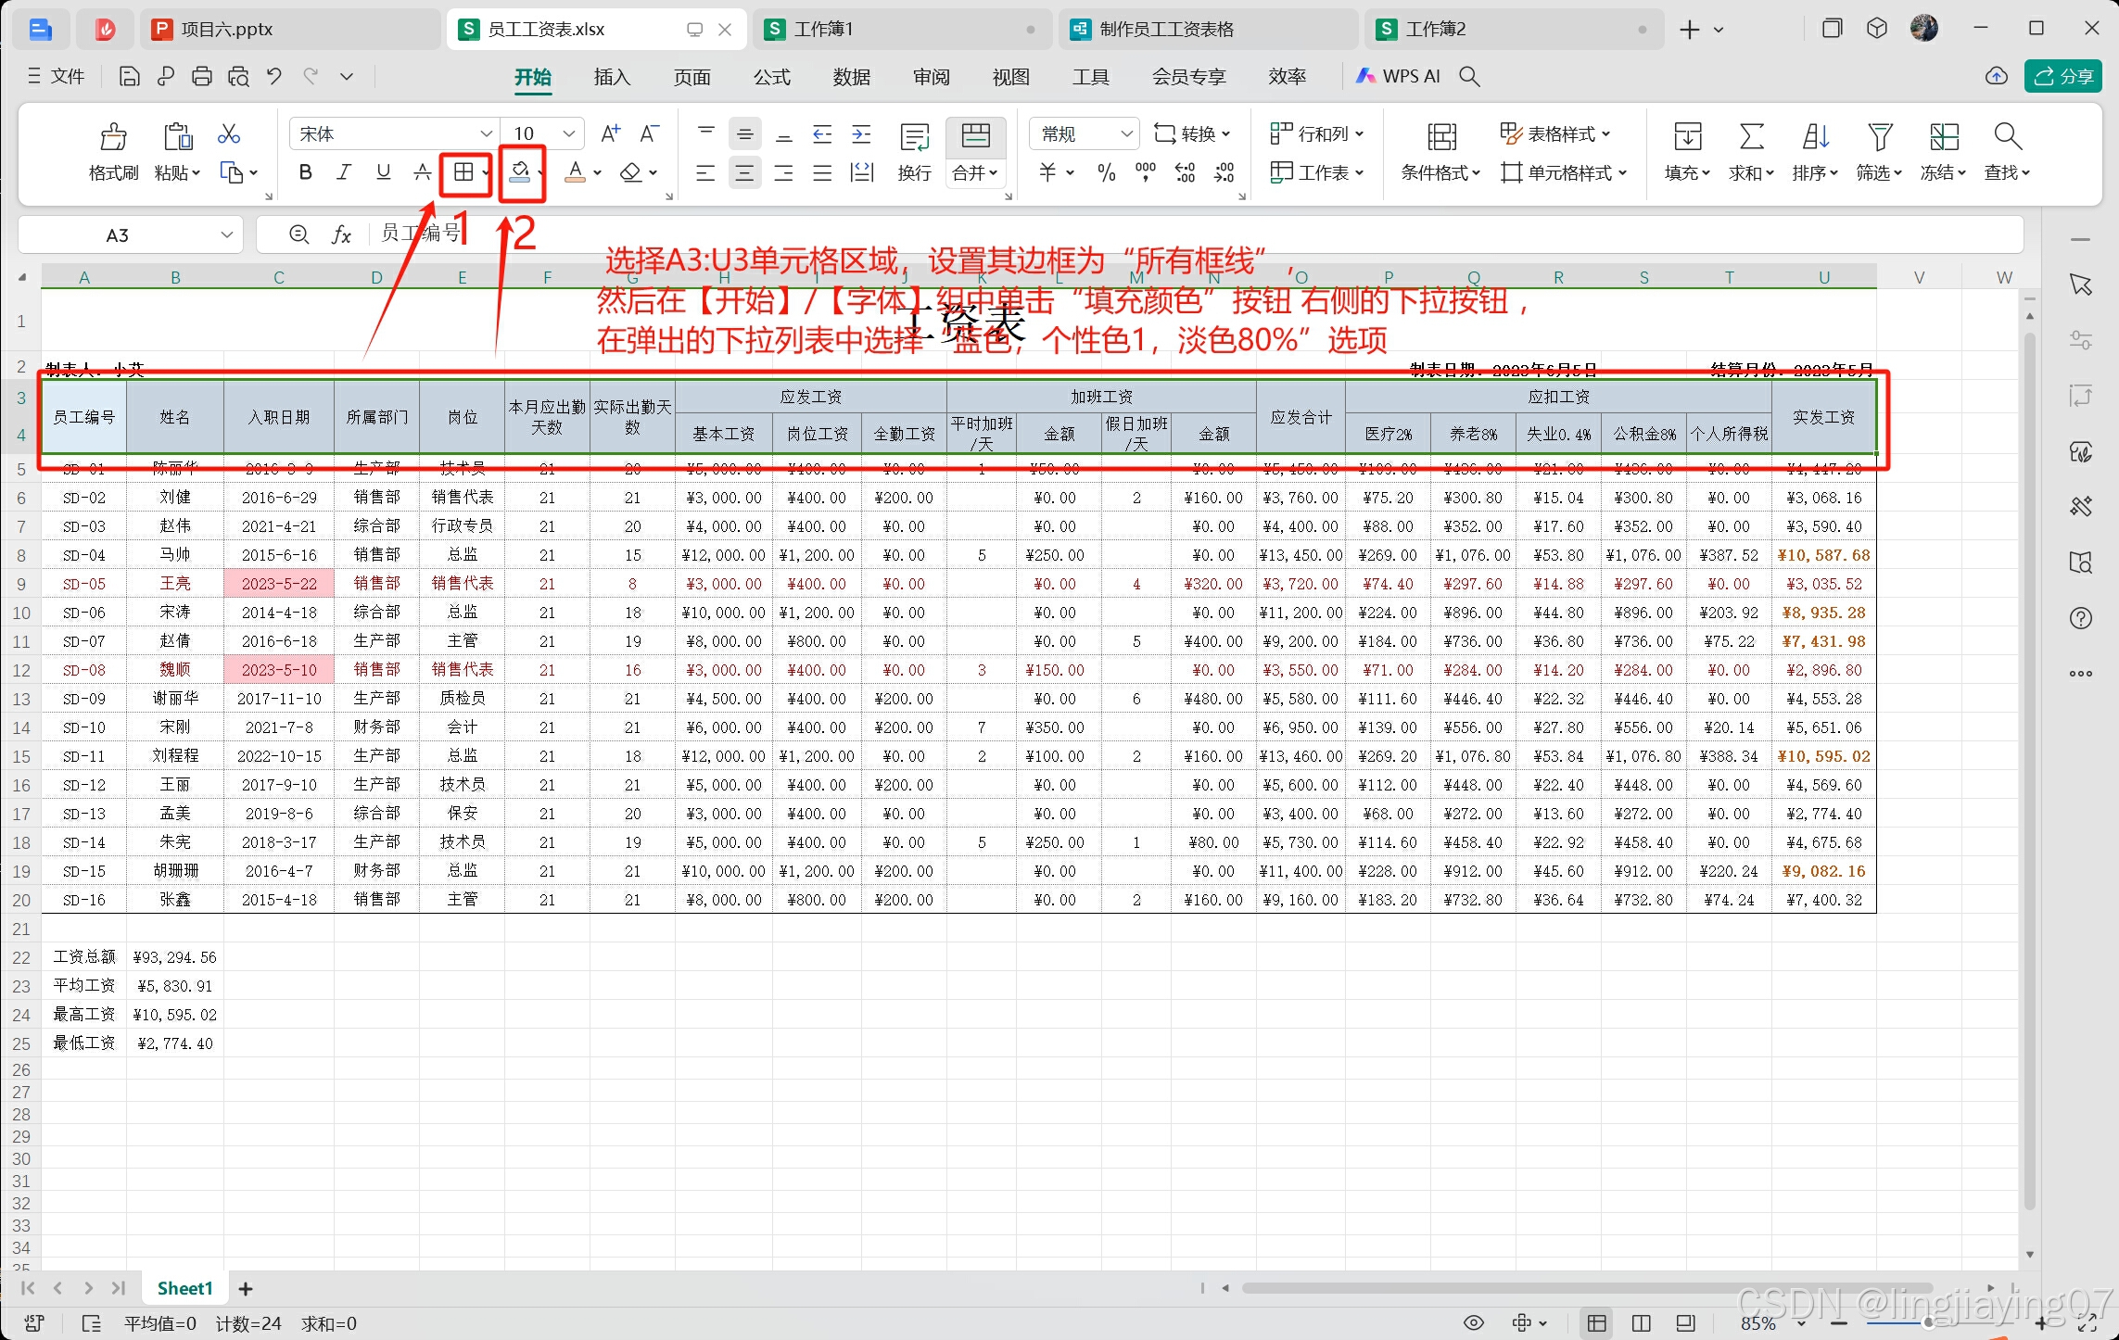Switch to the 插入 (Insert) ribbon tab

pos(612,77)
